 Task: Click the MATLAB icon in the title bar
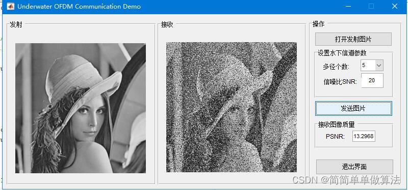pos(10,6)
